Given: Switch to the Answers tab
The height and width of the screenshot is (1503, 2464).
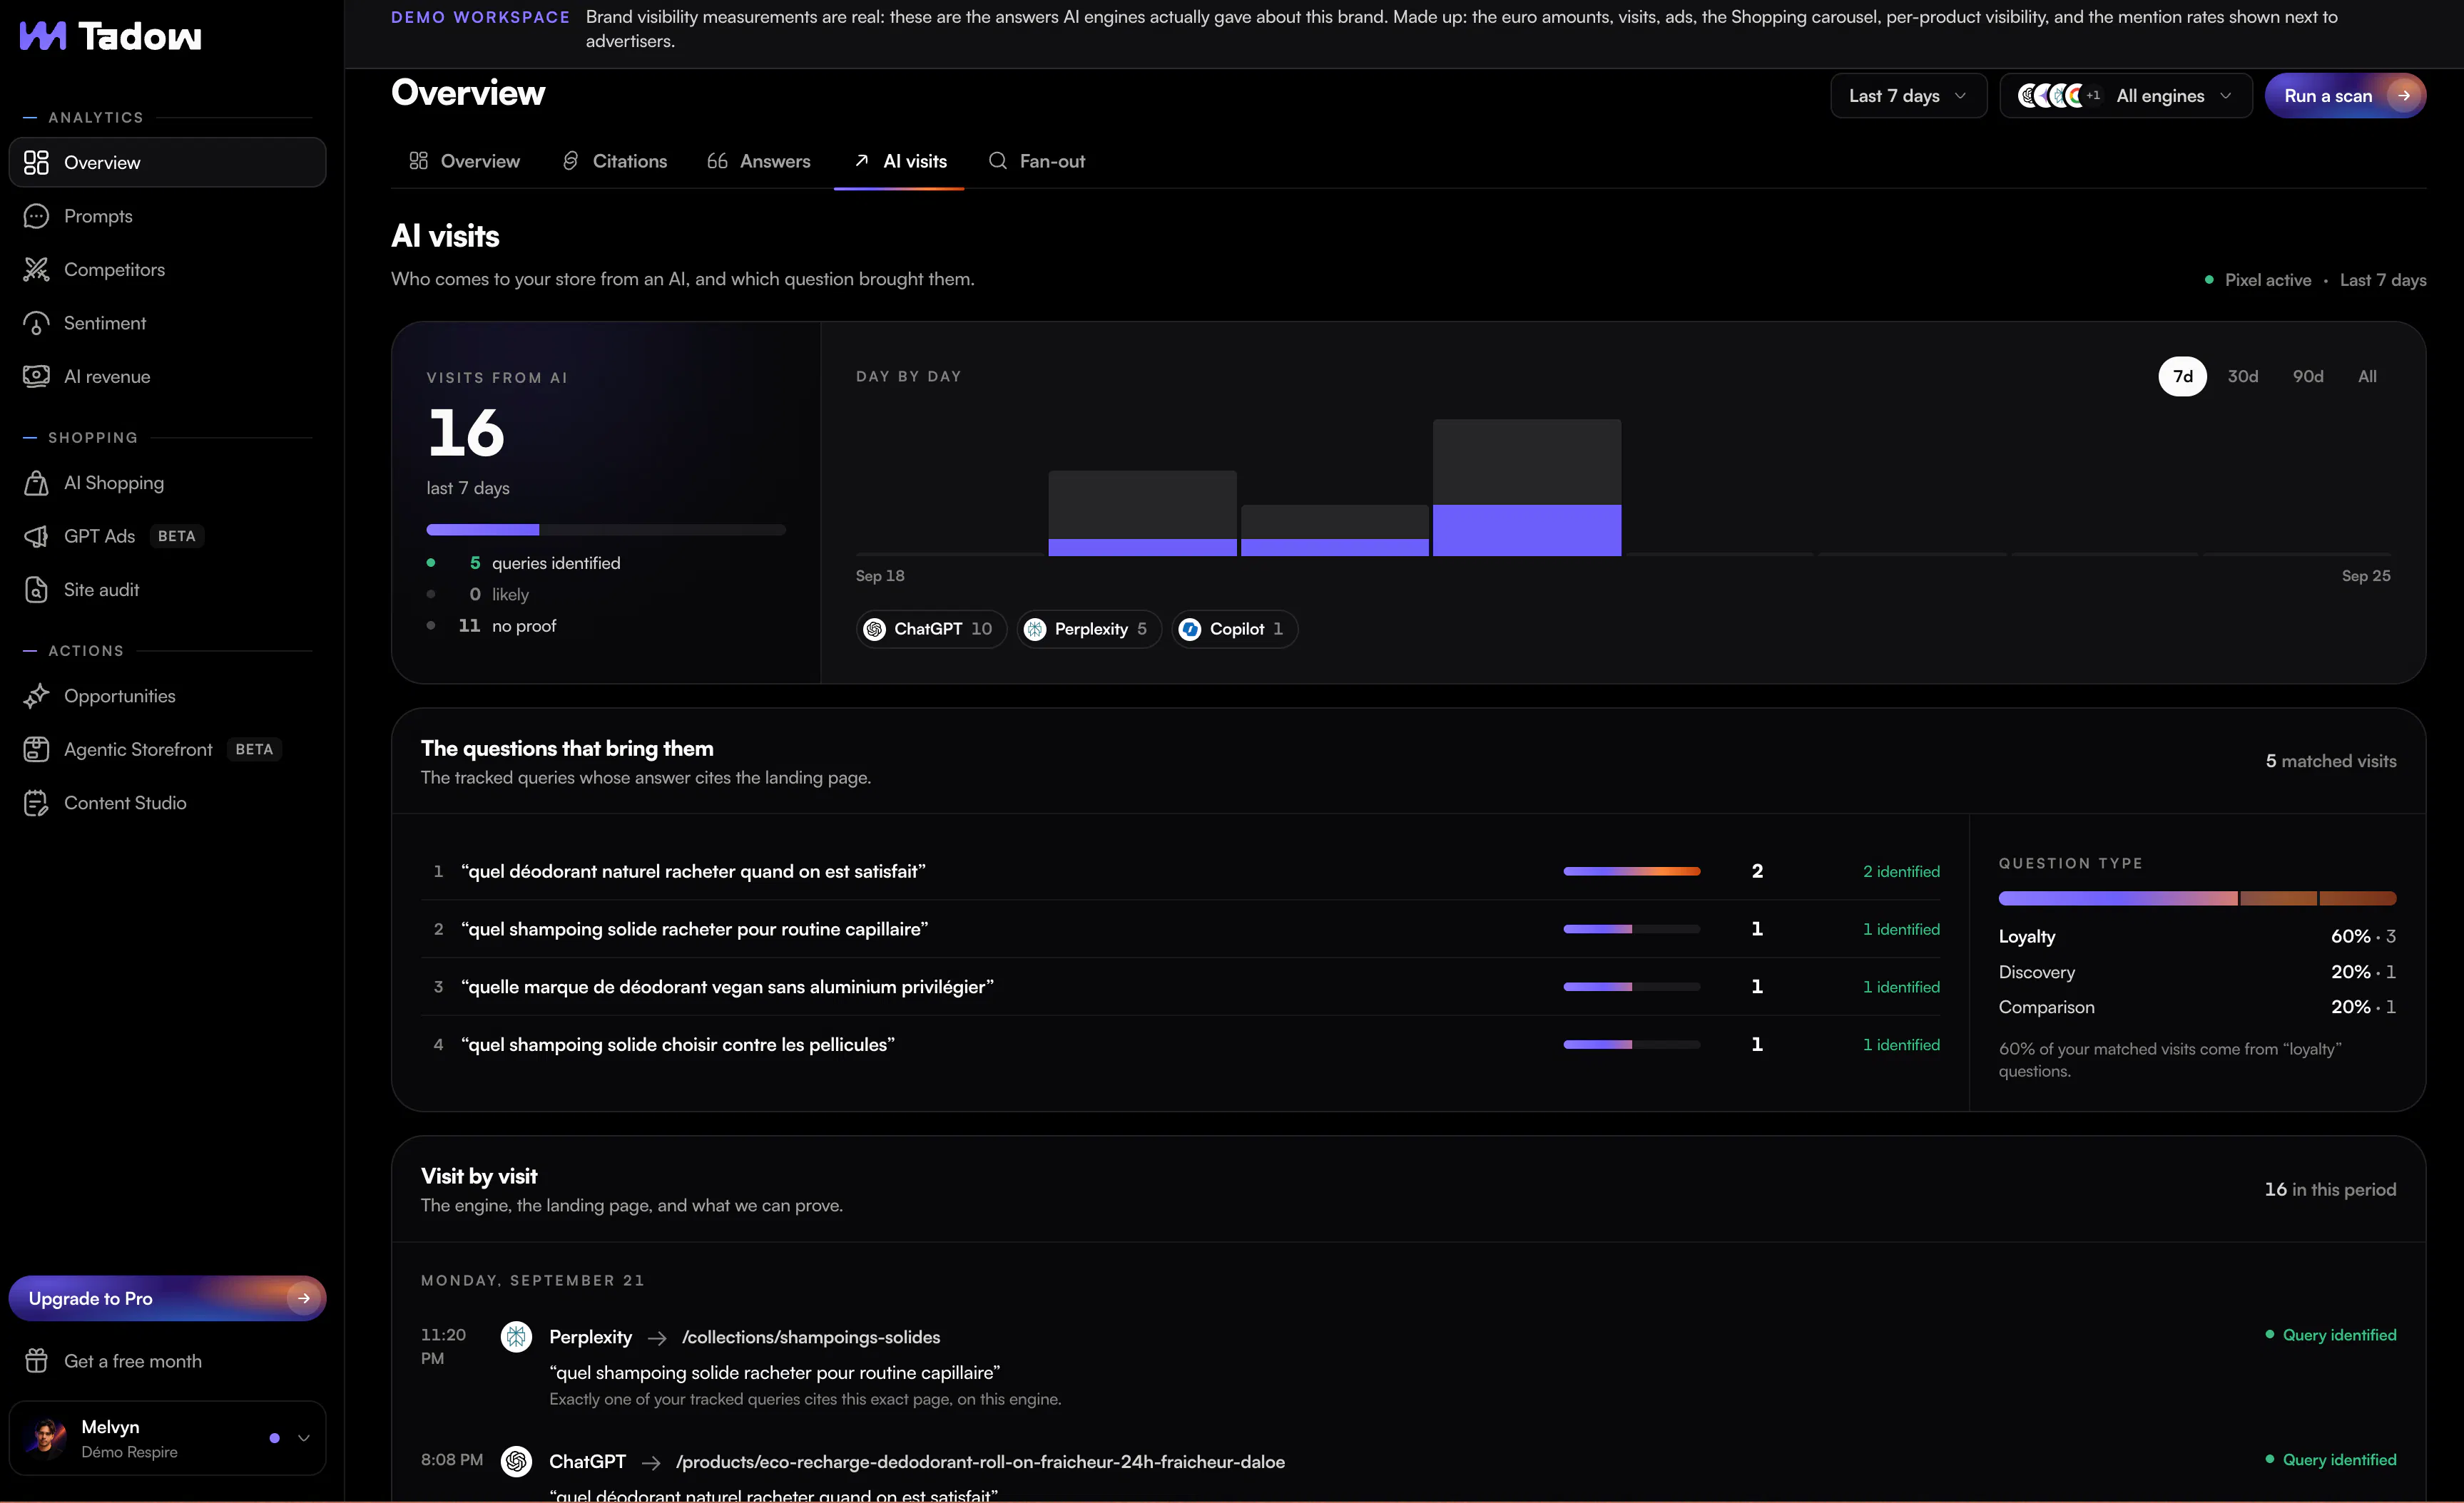Looking at the screenshot, I should point(759,161).
